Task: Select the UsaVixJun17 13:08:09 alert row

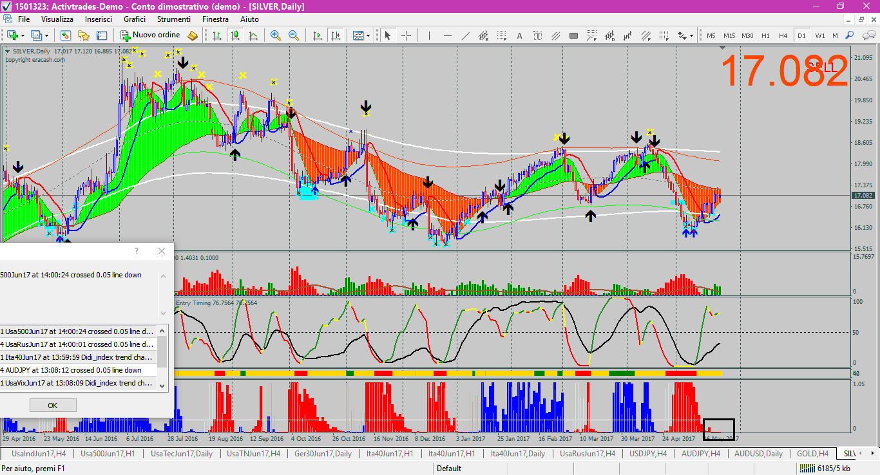Action: (79, 383)
